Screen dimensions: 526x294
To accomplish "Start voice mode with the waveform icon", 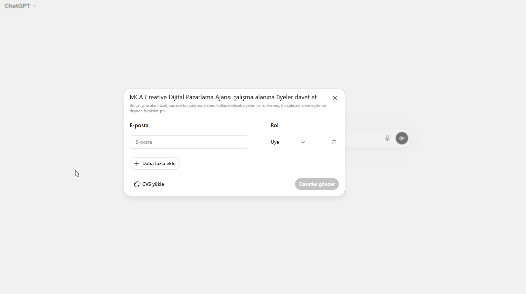I will tap(402, 138).
